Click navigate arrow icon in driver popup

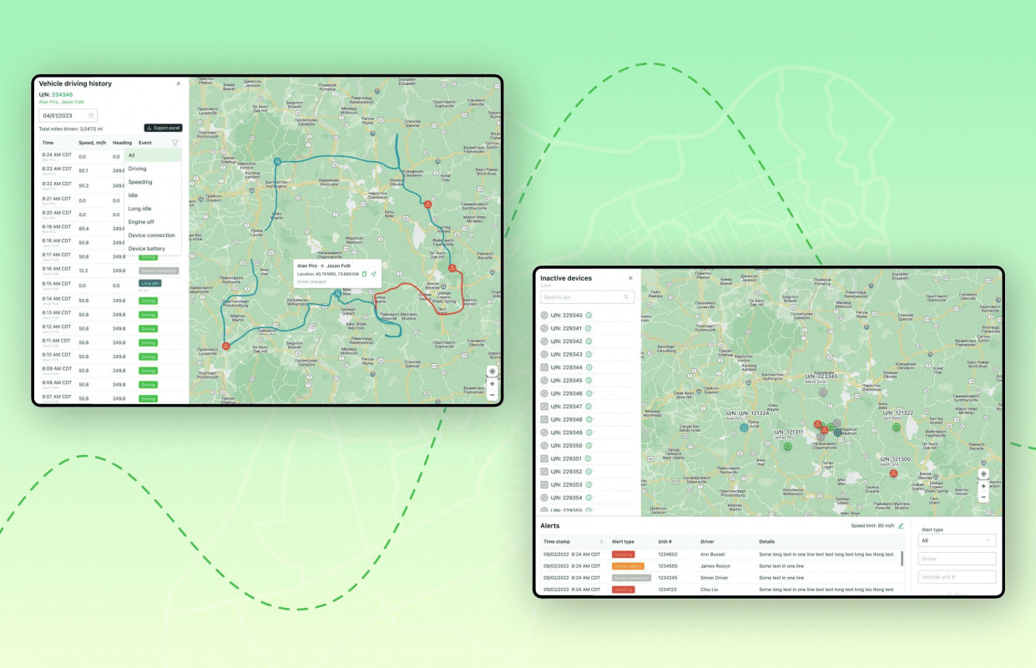(x=374, y=274)
